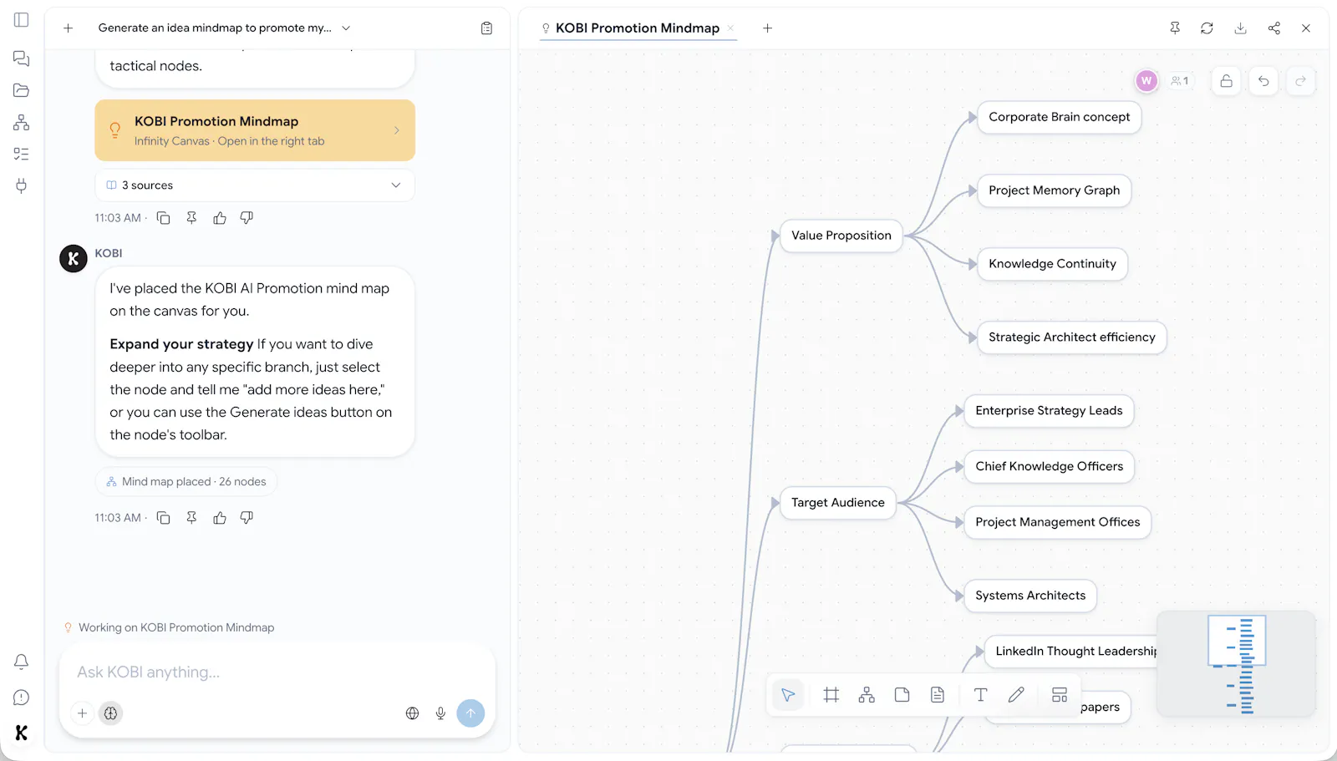Focus the Ask KOBI anything input
Image resolution: width=1337 pixels, height=761 pixels.
click(x=276, y=672)
